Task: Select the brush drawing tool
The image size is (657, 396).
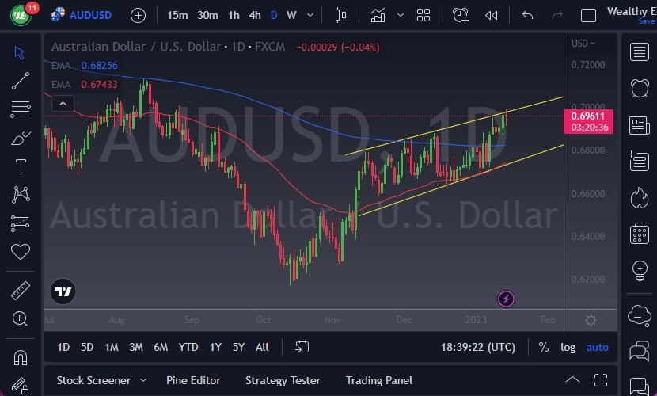Action: [20, 138]
